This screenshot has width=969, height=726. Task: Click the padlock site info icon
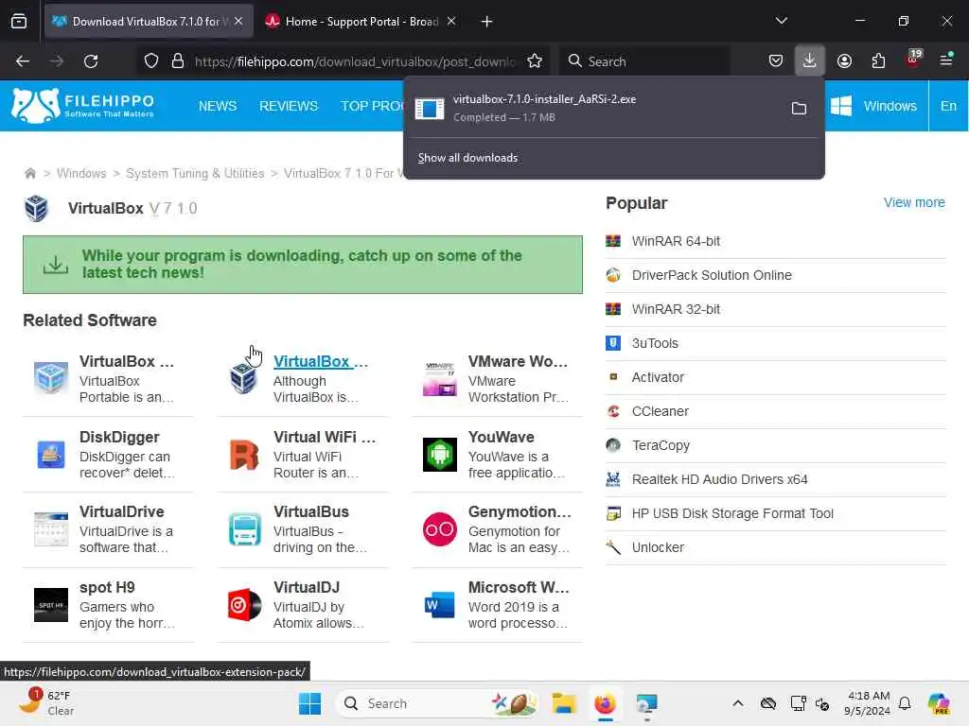[x=178, y=61]
